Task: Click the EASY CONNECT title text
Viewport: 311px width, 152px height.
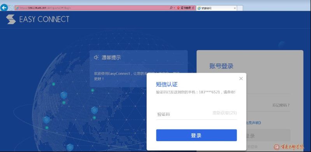Action: 44,19
